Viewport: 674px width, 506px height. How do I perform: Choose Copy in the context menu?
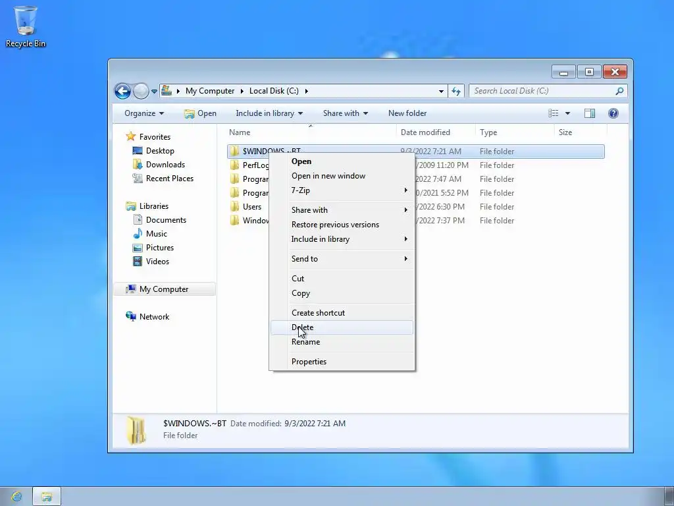click(x=342, y=293)
